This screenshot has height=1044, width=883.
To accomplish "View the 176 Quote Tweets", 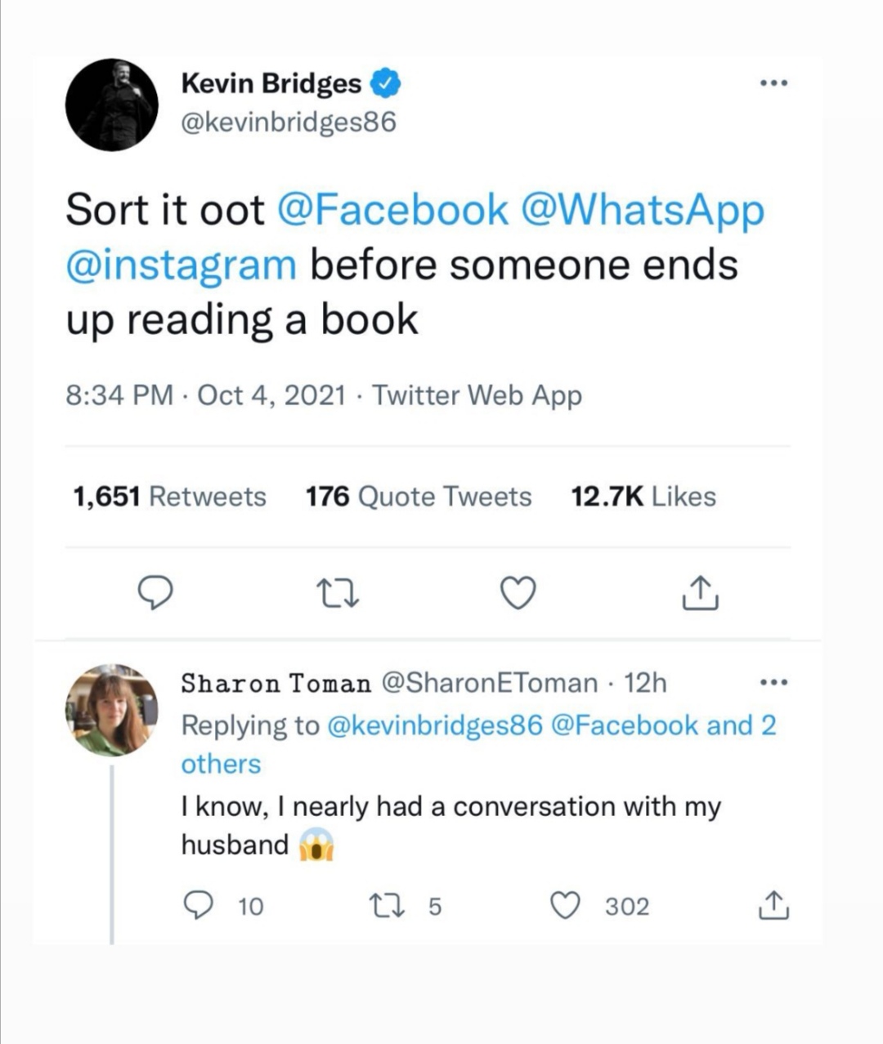I will (x=418, y=495).
